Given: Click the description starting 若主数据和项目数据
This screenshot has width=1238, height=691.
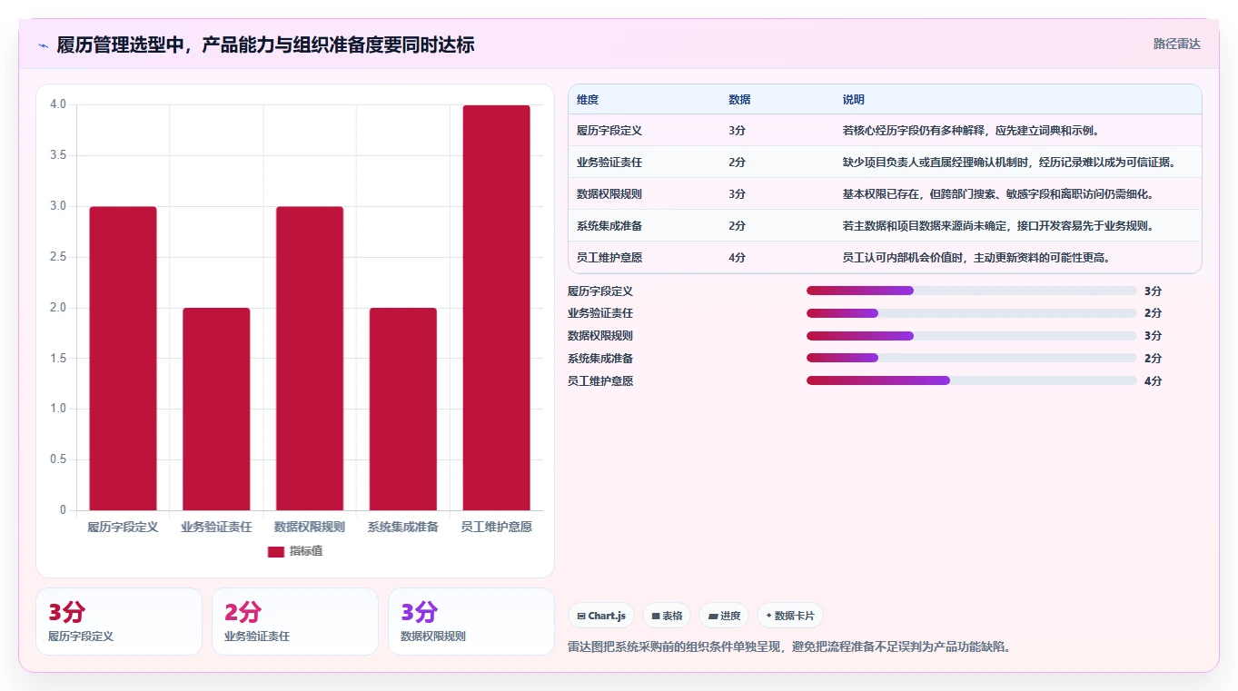Looking at the screenshot, I should pyautogui.click(x=998, y=226).
